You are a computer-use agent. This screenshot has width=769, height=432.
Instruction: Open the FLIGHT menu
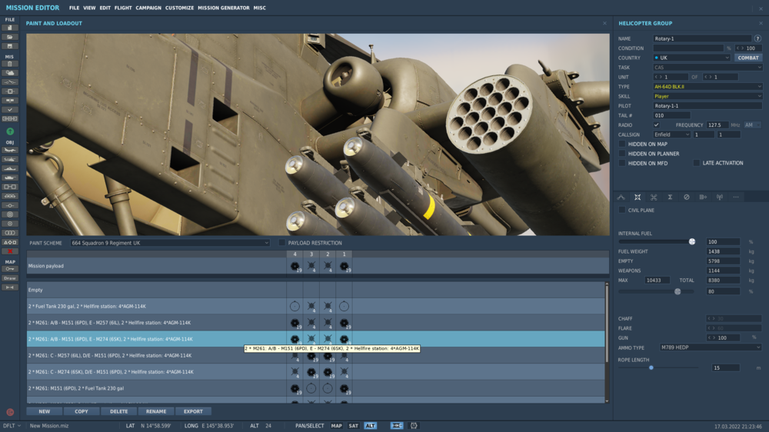click(123, 8)
